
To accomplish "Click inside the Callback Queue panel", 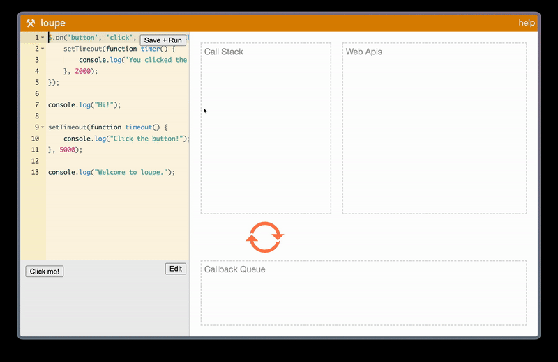I will [363, 296].
